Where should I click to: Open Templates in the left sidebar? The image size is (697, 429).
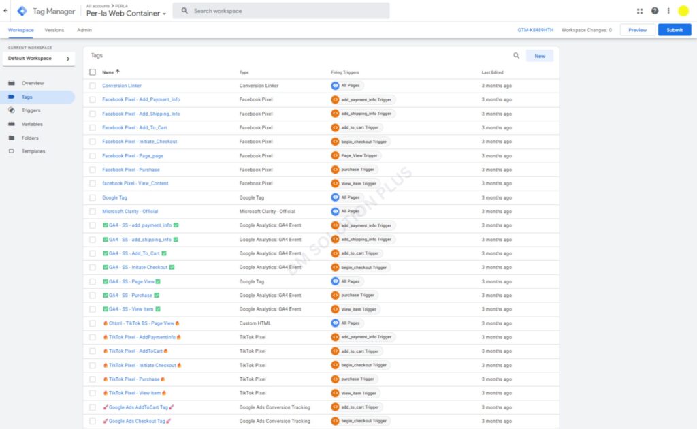point(33,151)
